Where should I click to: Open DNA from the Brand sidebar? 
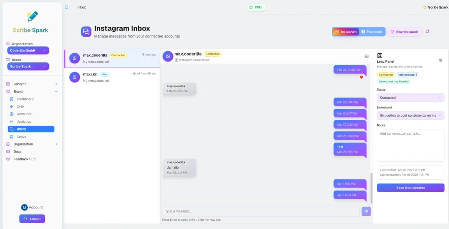pyautogui.click(x=22, y=106)
